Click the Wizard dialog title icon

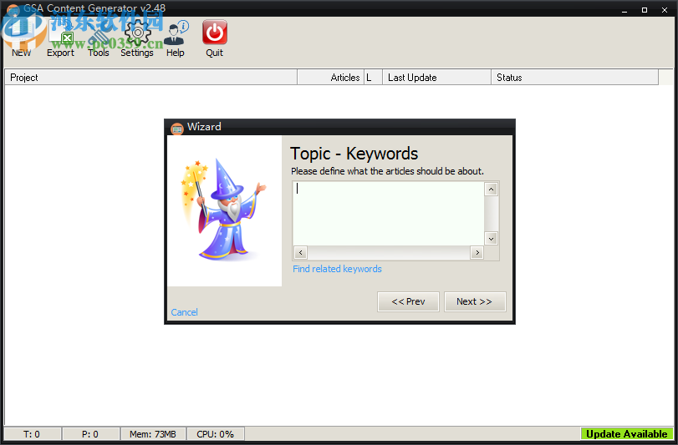click(177, 129)
